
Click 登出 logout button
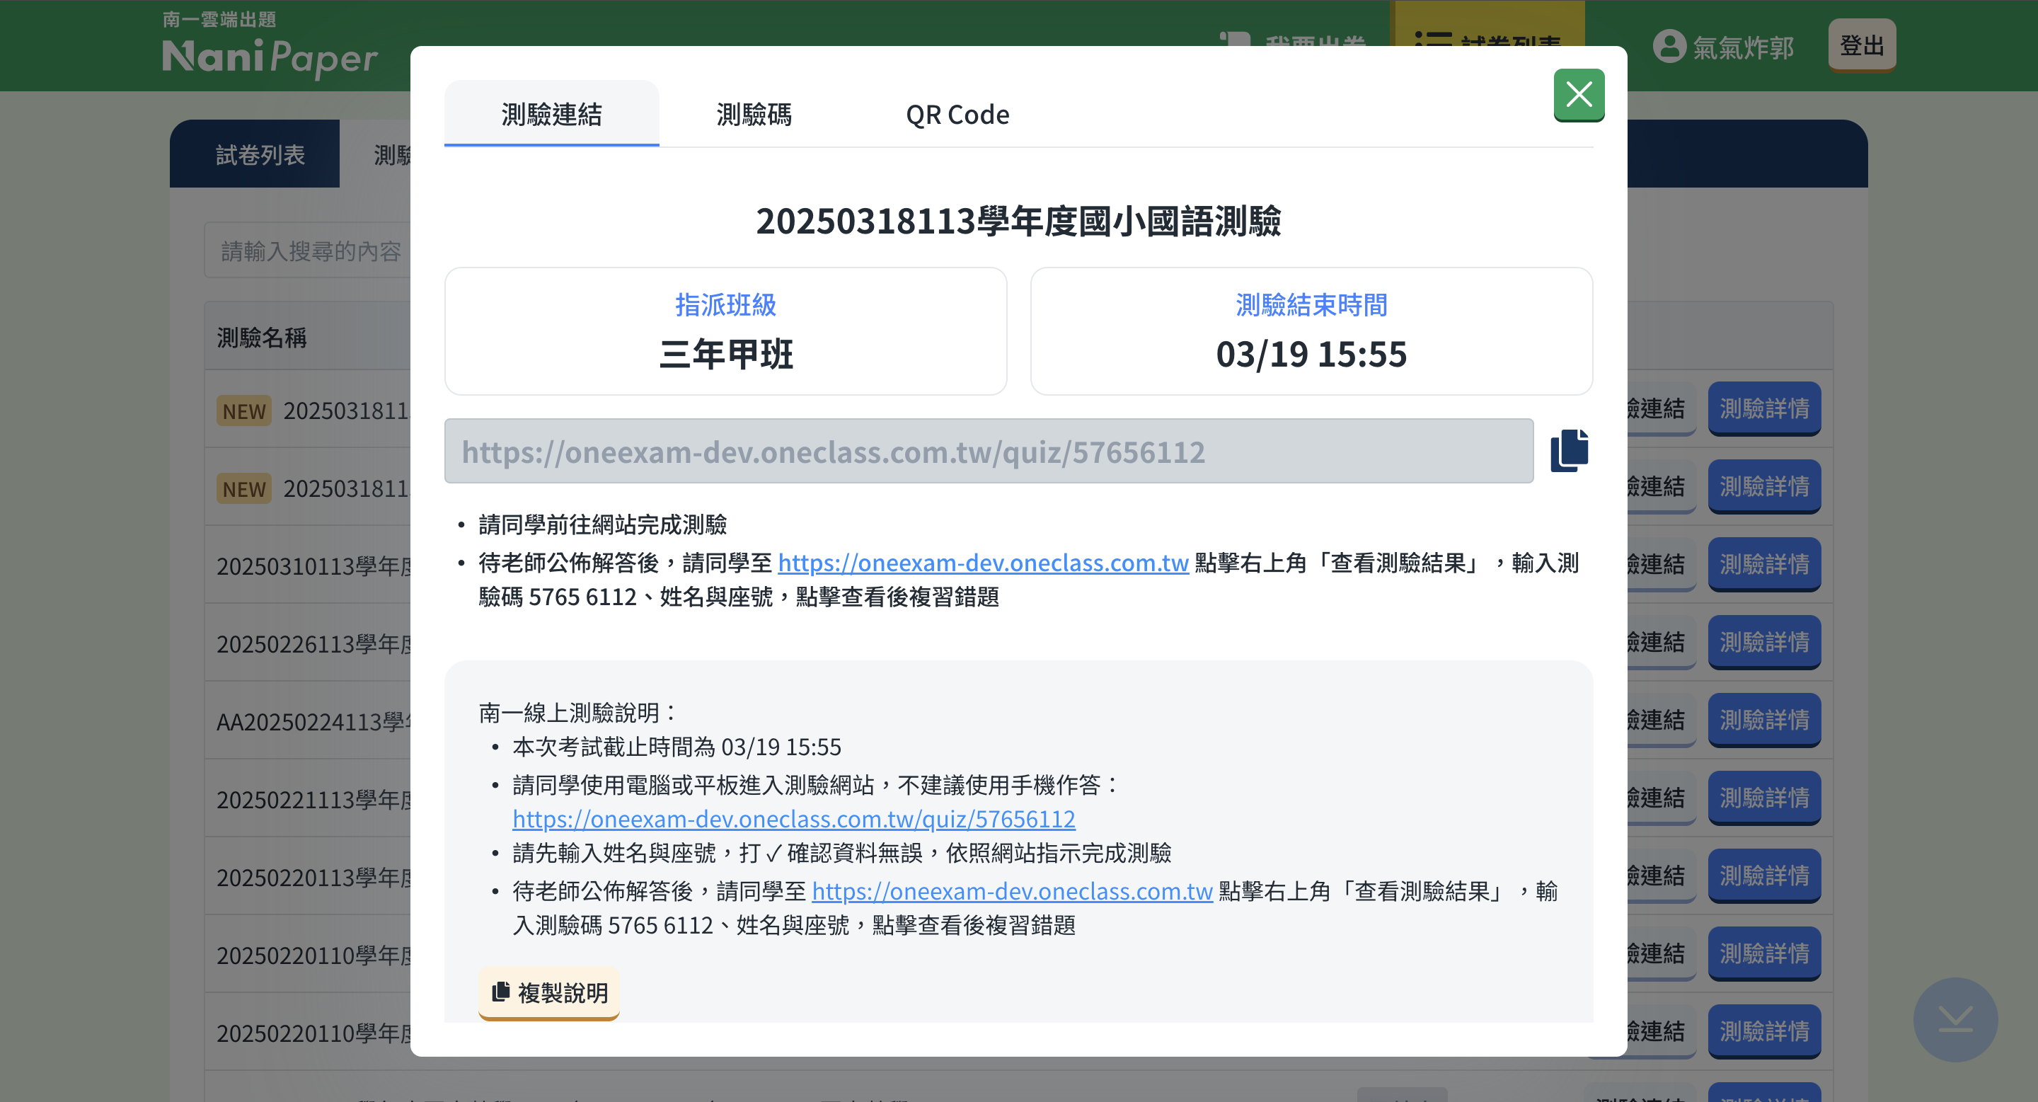pyautogui.click(x=1862, y=46)
